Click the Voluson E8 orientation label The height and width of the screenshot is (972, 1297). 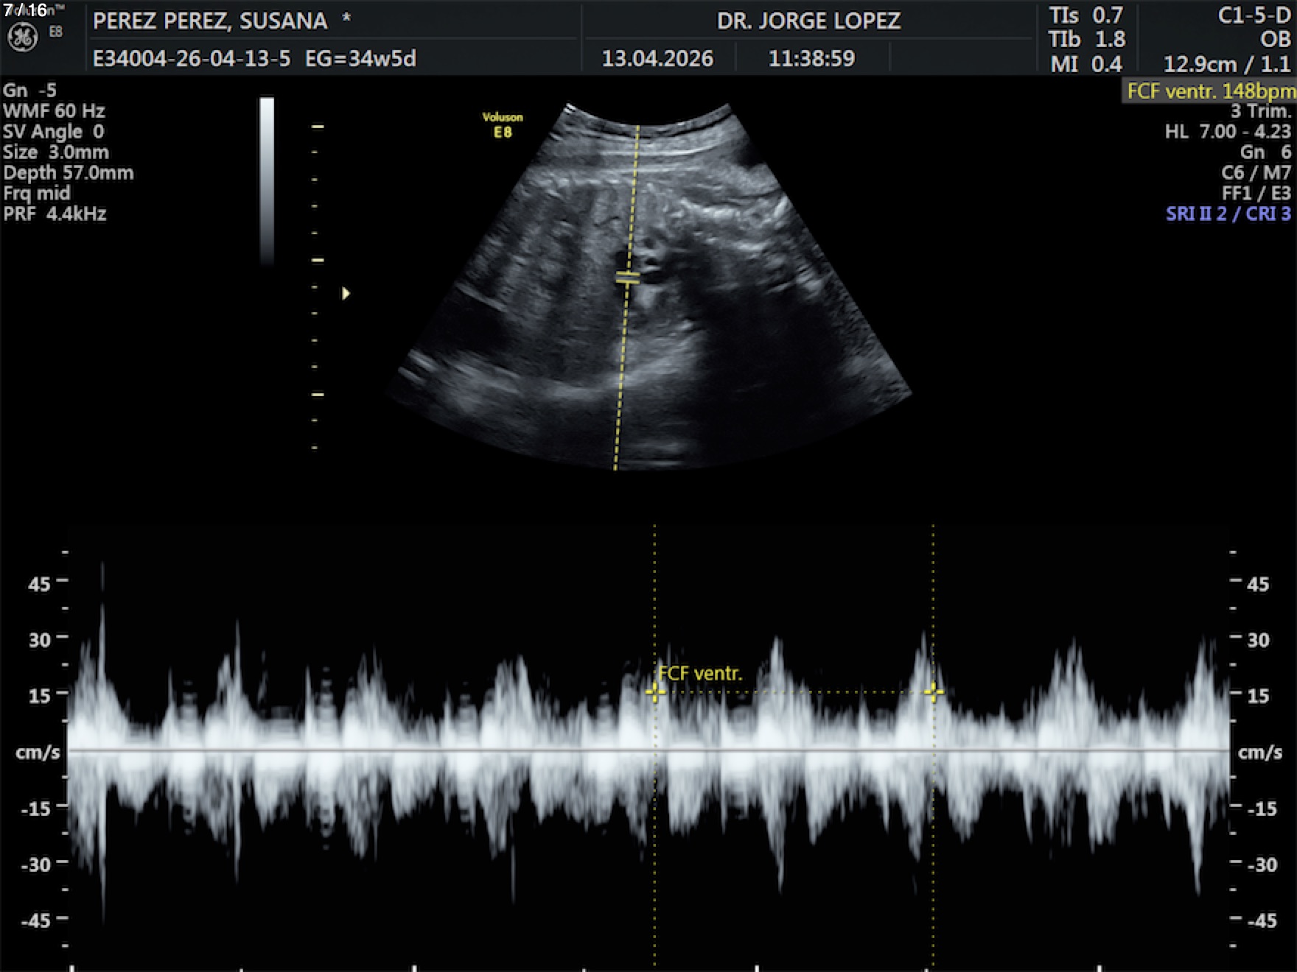coord(503,125)
